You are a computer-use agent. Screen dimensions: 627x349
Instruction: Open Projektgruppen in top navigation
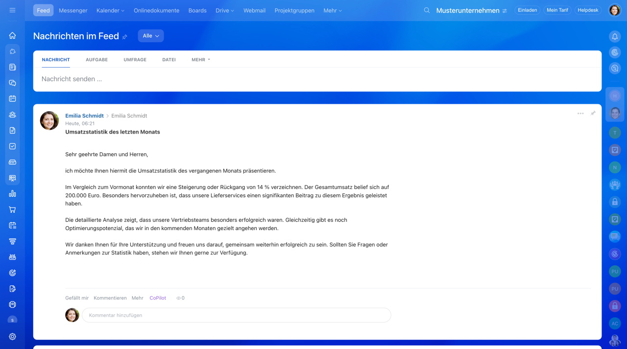(x=294, y=10)
